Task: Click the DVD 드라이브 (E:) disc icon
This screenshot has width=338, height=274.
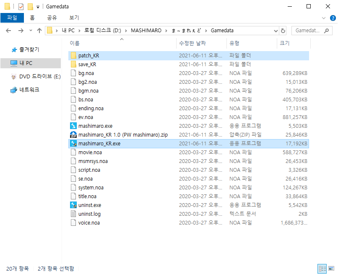Action: (13, 77)
